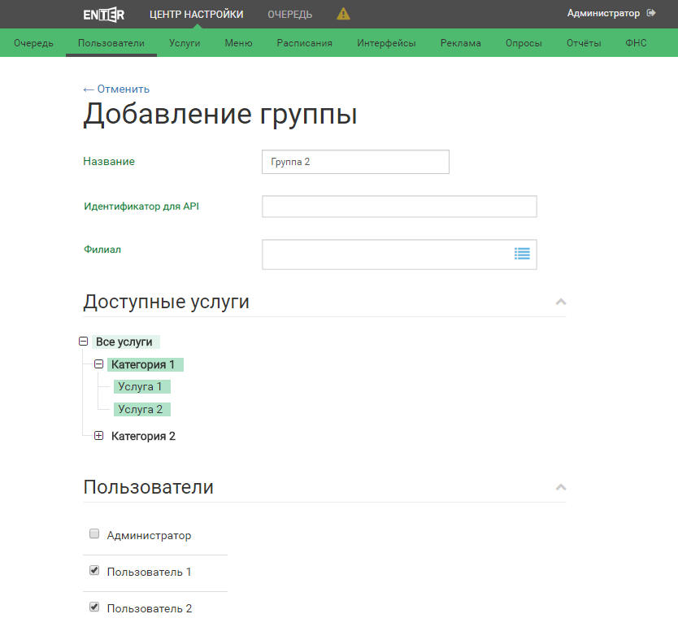Image resolution: width=678 pixels, height=640 pixels.
Task: Click the Отменить back link
Action: [116, 89]
